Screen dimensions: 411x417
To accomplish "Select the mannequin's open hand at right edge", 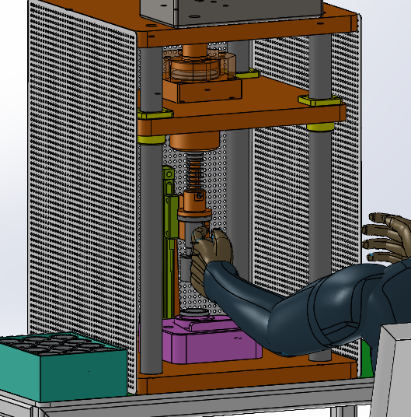I will click(386, 237).
